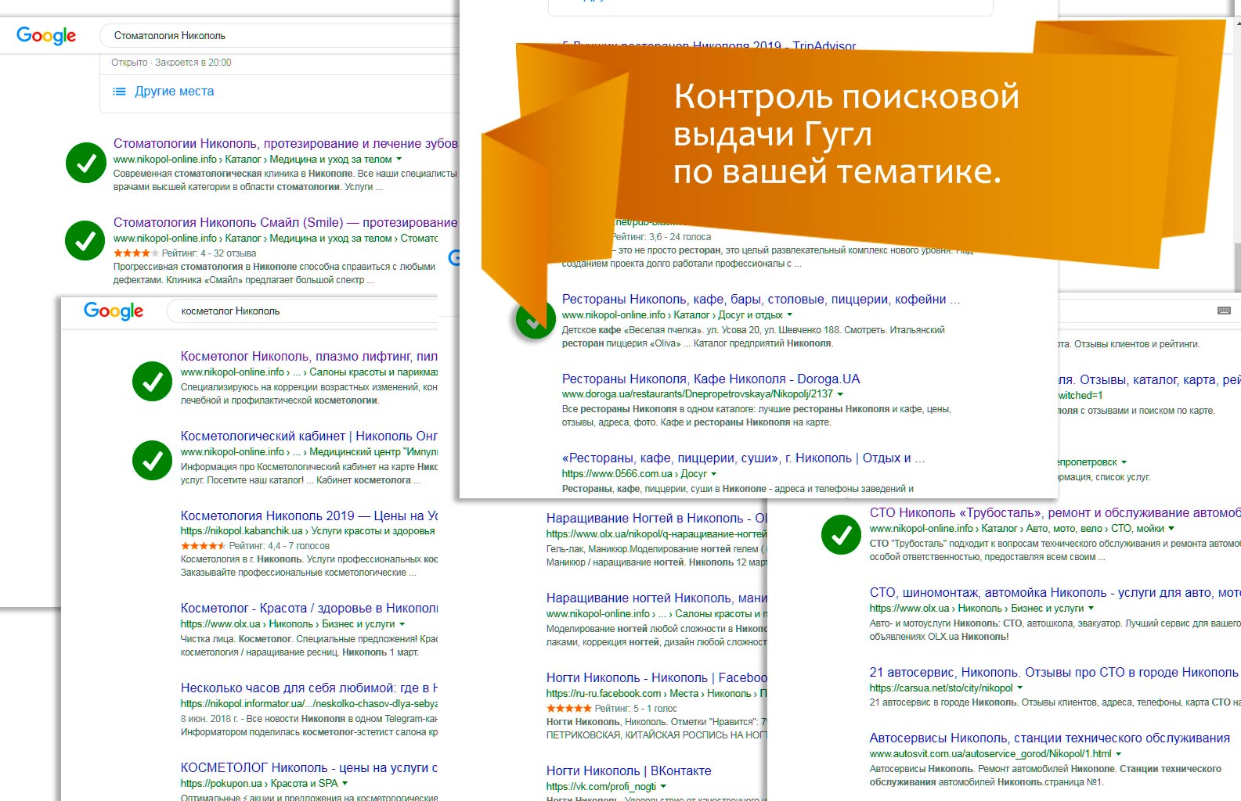
Task: Open result Косметолог - Красота / здоровье в Никополе
Action: (308, 608)
